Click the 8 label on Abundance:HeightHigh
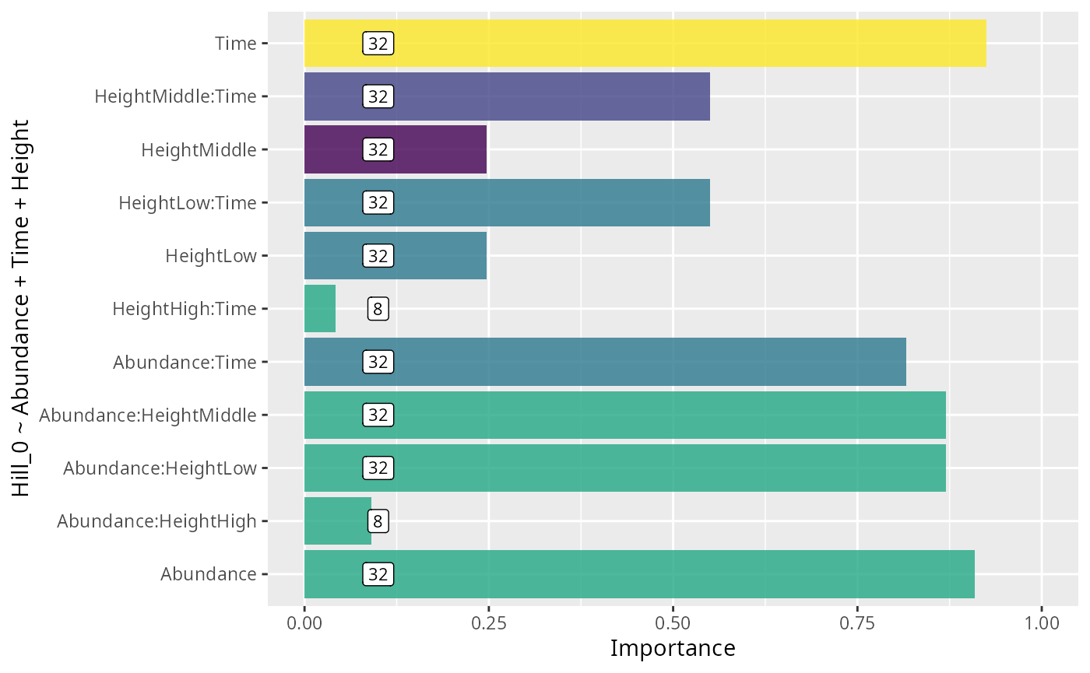This screenshot has width=1090, height=673. (x=378, y=521)
